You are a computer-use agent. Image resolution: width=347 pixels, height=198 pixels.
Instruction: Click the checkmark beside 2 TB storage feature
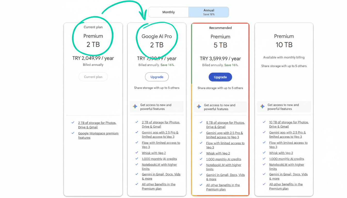[137, 122]
